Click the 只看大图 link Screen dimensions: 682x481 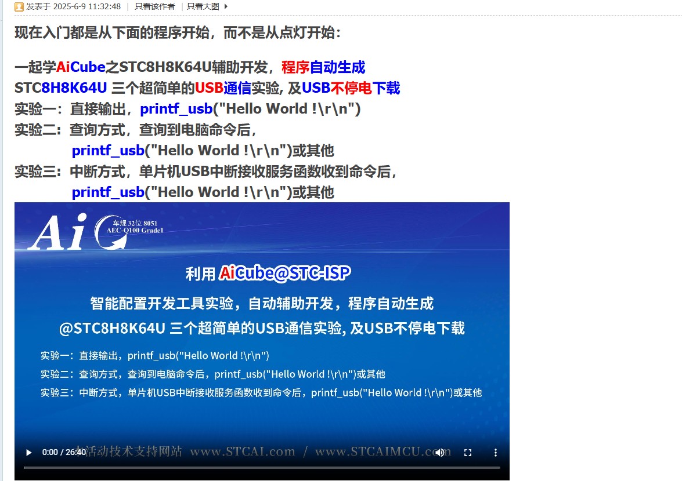203,6
